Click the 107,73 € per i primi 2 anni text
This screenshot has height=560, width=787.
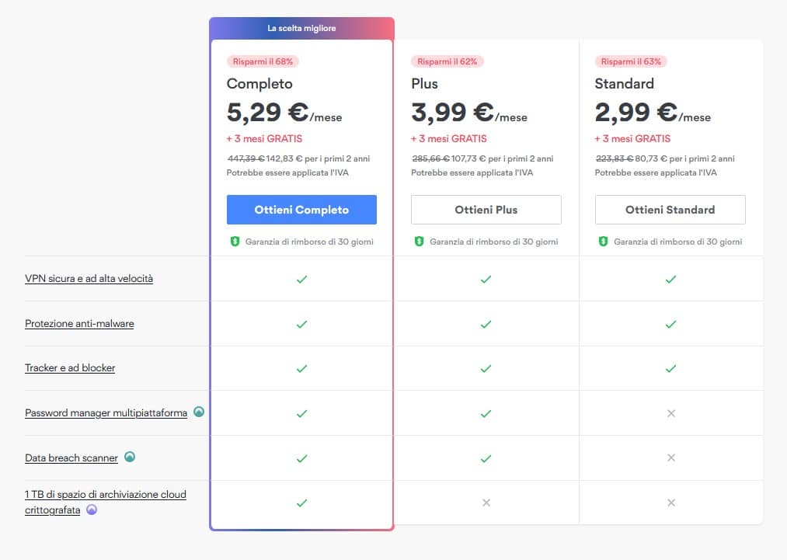tap(502, 158)
